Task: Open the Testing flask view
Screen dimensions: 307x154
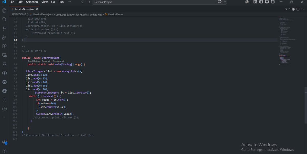Action: click(4, 64)
